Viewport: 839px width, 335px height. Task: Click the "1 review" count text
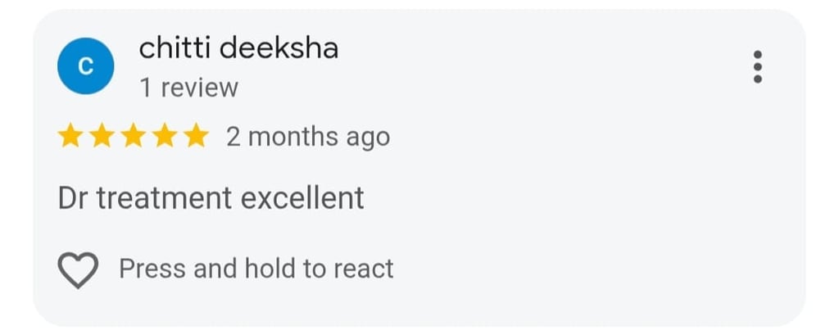pos(188,88)
